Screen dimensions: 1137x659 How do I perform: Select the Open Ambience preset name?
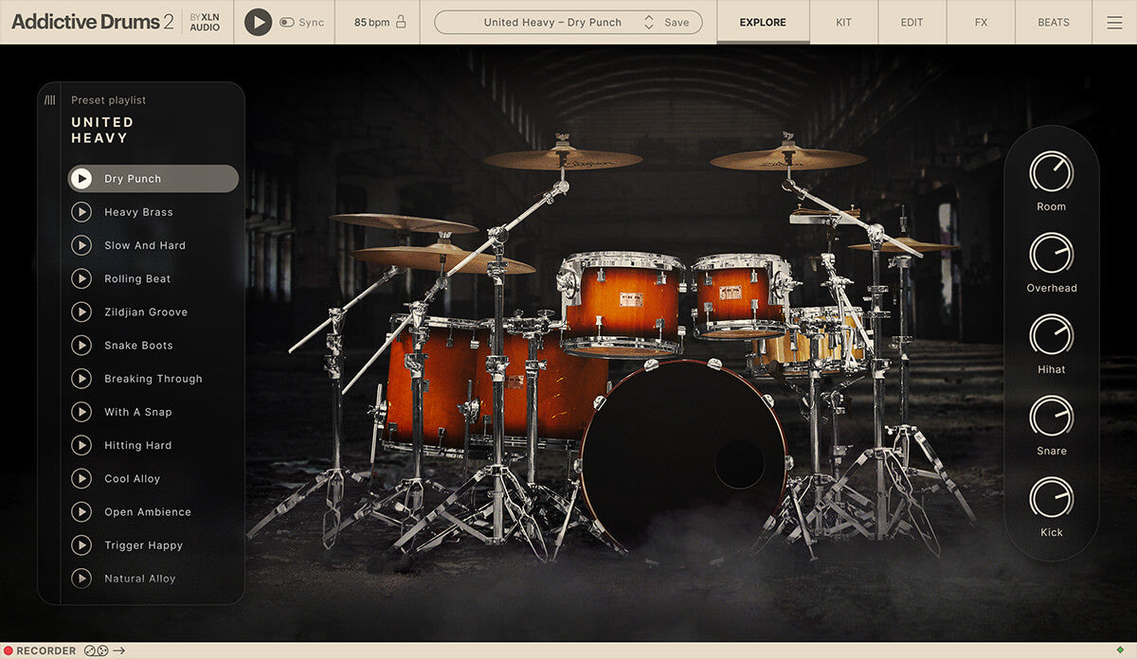click(x=148, y=512)
